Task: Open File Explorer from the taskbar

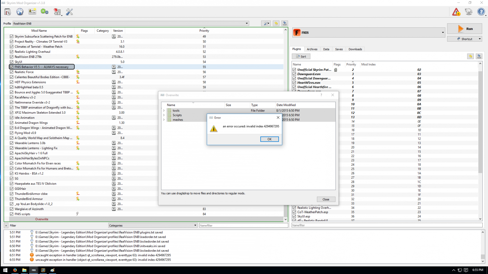Action: point(24,270)
